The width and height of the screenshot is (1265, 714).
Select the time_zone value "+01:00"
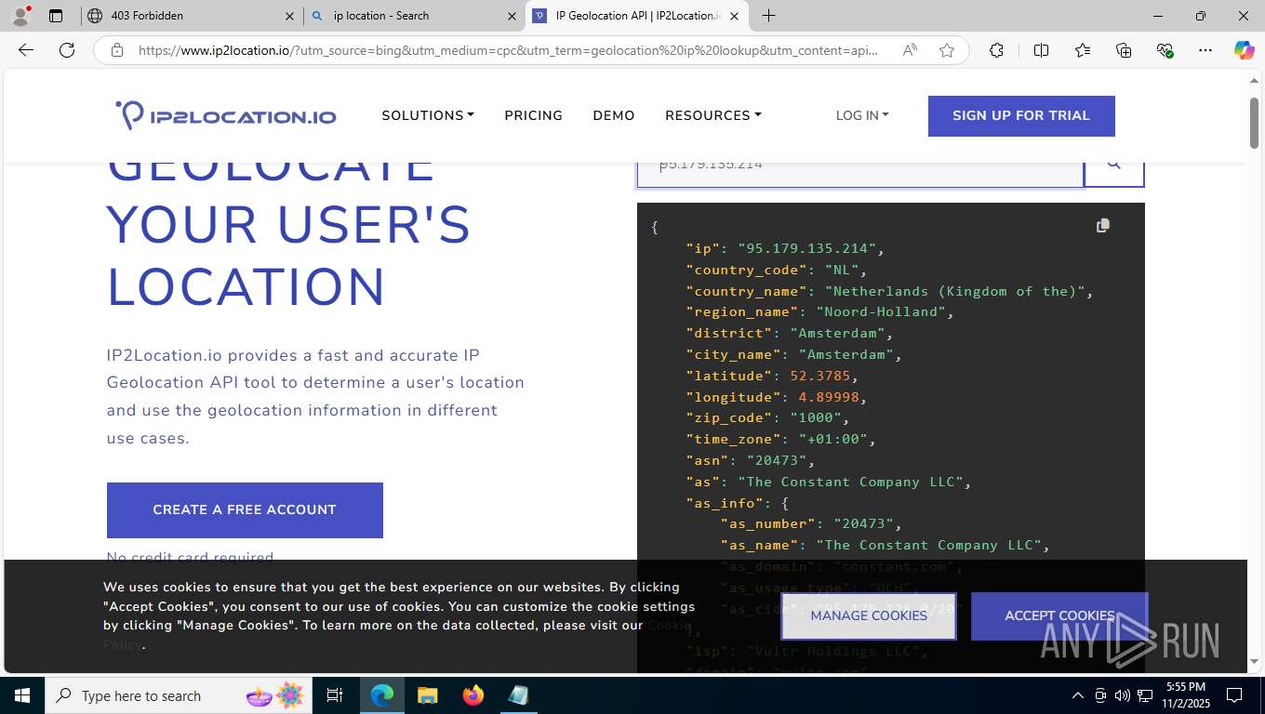click(833, 439)
